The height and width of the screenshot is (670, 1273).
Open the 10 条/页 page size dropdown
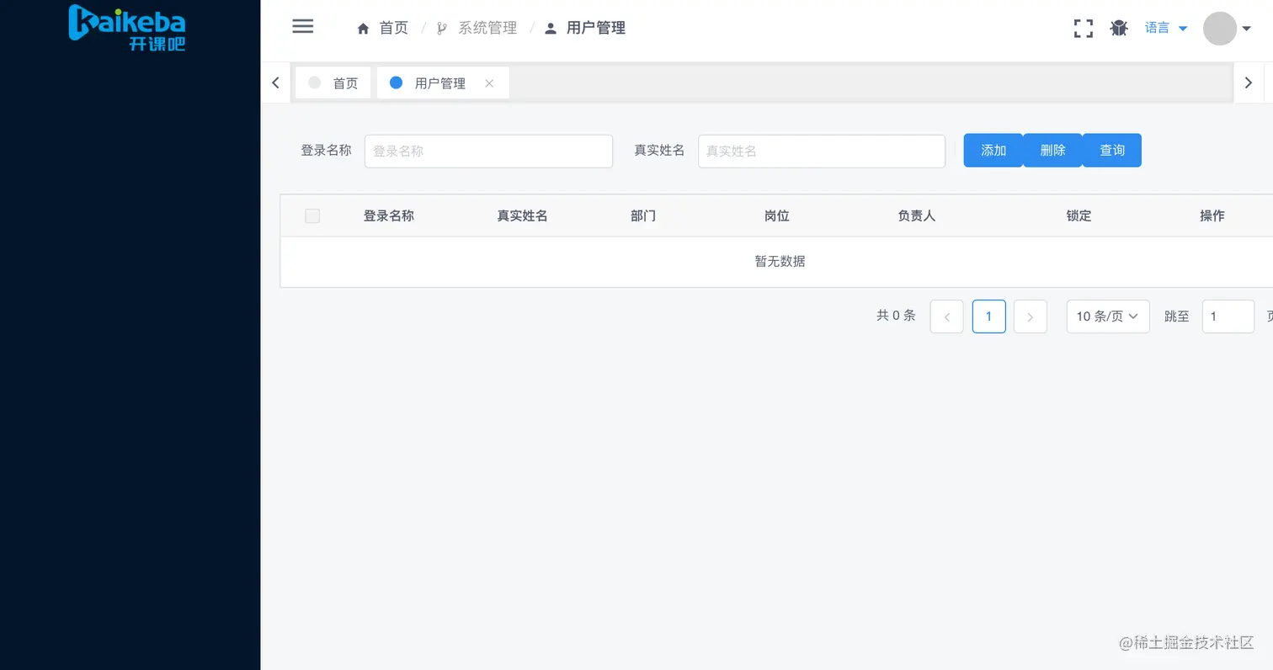1107,316
